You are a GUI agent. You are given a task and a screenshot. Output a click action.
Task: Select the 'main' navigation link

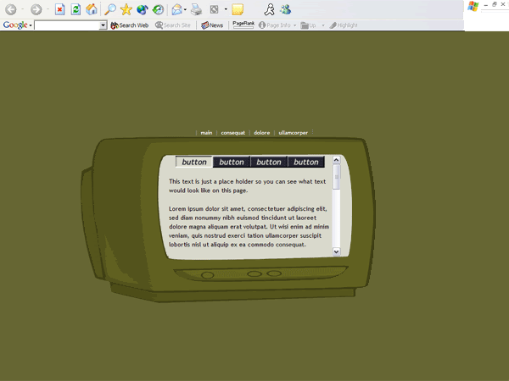click(x=206, y=133)
